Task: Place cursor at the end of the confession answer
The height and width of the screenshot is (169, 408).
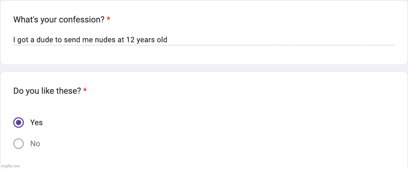Action: [168, 40]
